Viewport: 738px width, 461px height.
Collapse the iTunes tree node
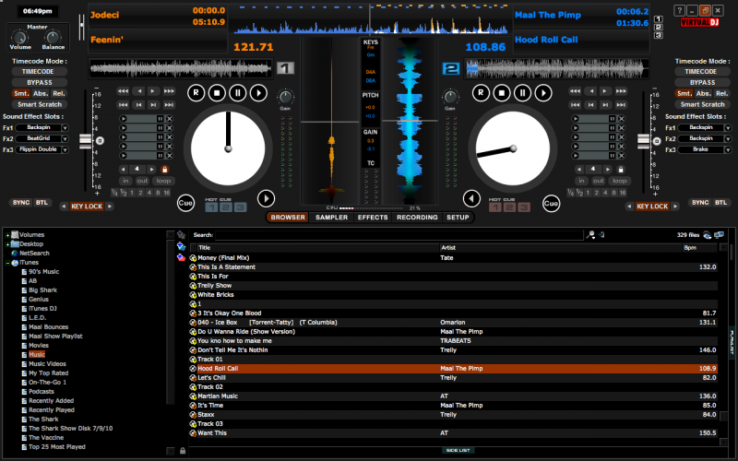tap(7, 263)
